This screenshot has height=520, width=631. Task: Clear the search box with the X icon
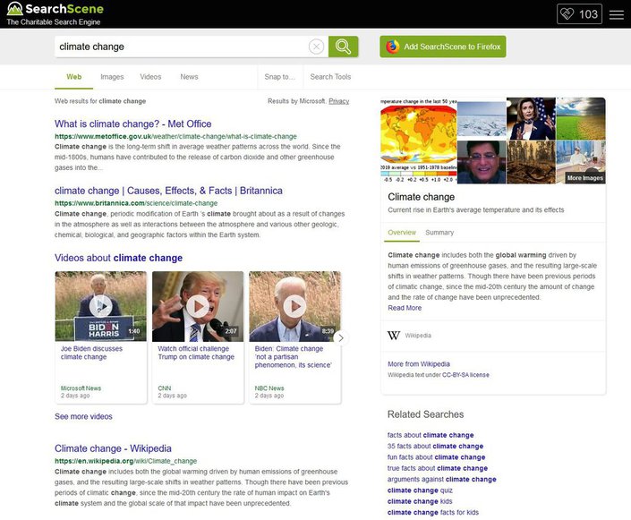(x=316, y=47)
